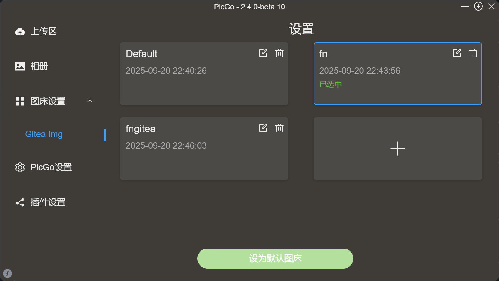The image size is (499, 281).
Task: Click trash icon on fngitea card
Action: coord(279,128)
